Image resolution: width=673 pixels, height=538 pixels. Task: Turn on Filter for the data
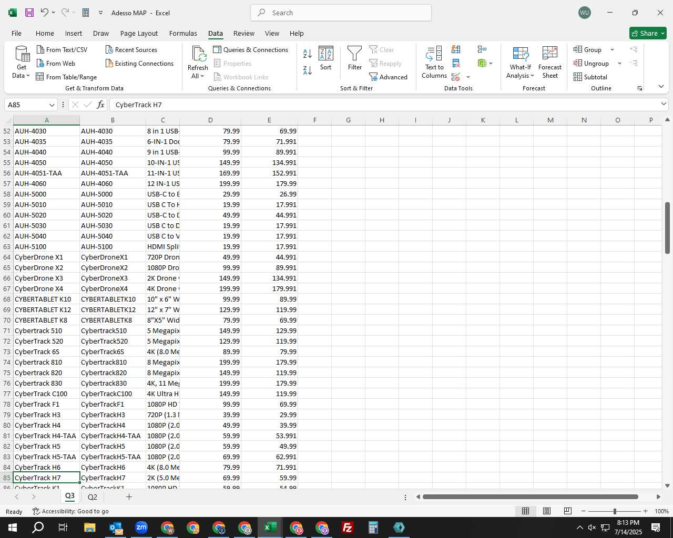click(x=355, y=58)
